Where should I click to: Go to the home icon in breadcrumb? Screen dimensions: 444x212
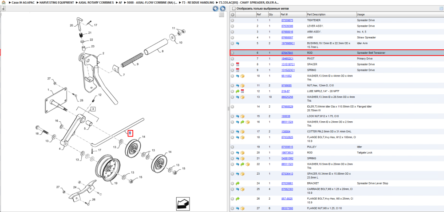pos(4,2)
